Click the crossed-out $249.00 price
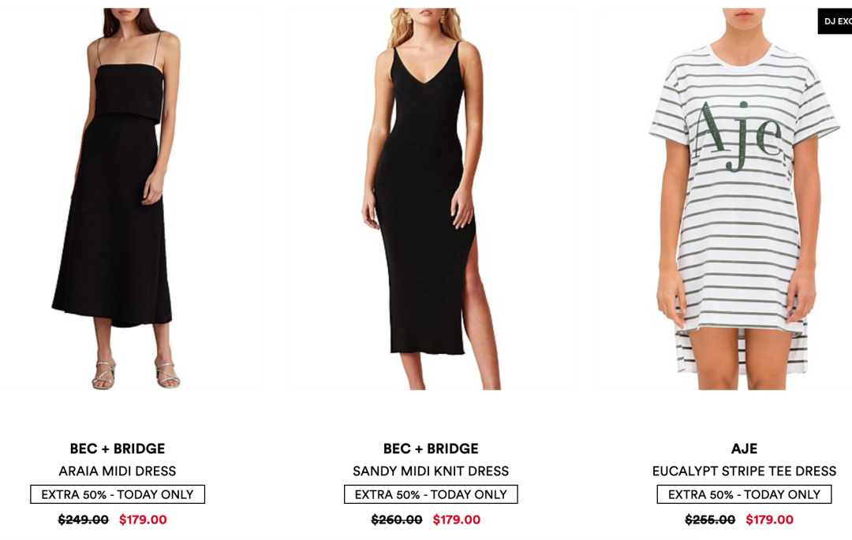Viewport: 852px width, 540px height. 84,520
